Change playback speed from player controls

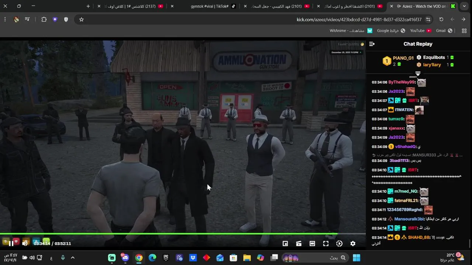click(339, 243)
